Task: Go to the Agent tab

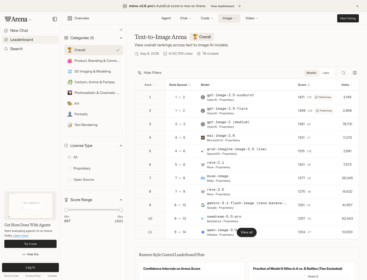Action: (166, 18)
